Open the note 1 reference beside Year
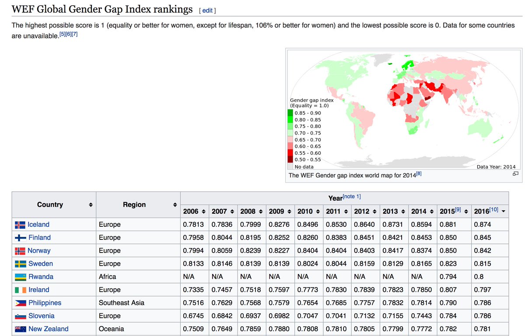This screenshot has height=336, width=525. point(352,196)
